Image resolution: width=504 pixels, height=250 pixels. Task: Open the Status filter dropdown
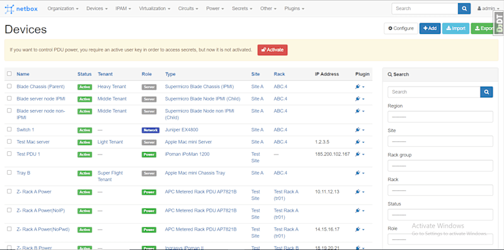tap(440, 214)
